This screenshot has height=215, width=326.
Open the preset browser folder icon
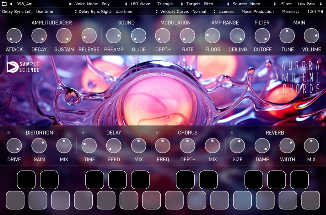point(4,4)
